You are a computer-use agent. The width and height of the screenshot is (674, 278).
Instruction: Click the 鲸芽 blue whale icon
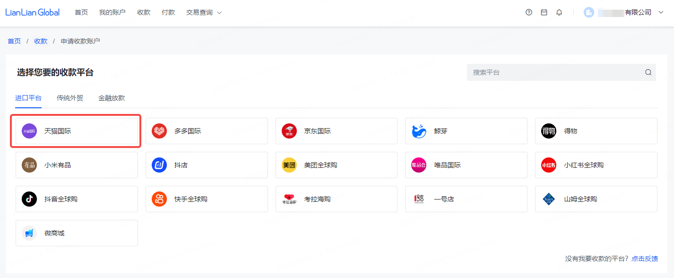point(419,131)
